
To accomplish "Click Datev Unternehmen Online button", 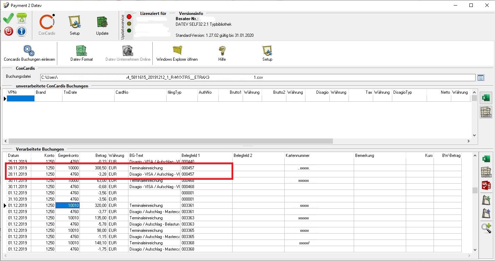I will click(128, 54).
